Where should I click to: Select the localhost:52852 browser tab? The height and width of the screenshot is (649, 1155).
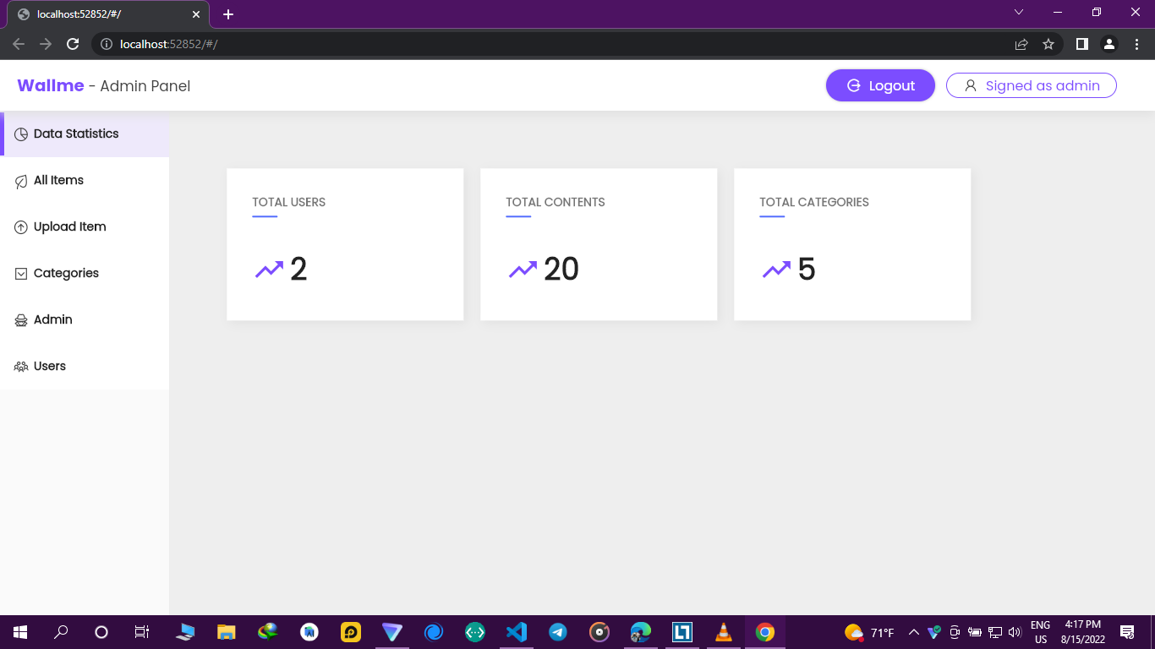pyautogui.click(x=108, y=14)
